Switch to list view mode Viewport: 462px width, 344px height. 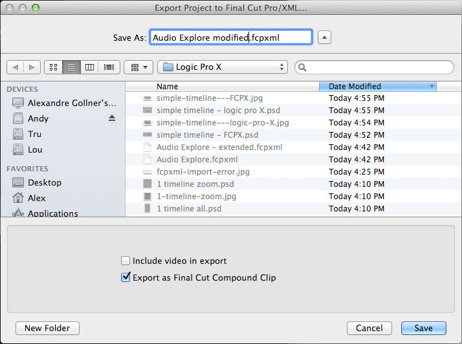(x=71, y=67)
